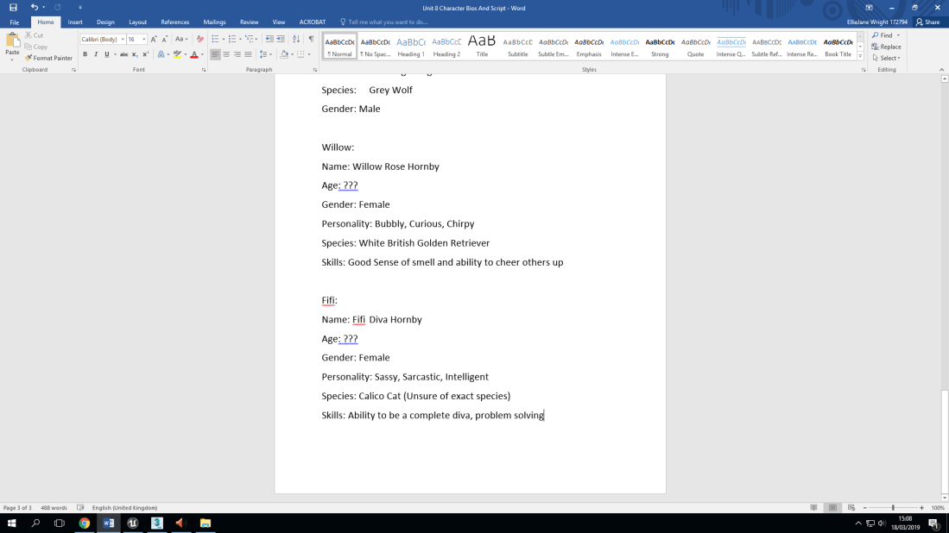Click the Save icon in title bar
949x533 pixels.
pyautogui.click(x=13, y=8)
